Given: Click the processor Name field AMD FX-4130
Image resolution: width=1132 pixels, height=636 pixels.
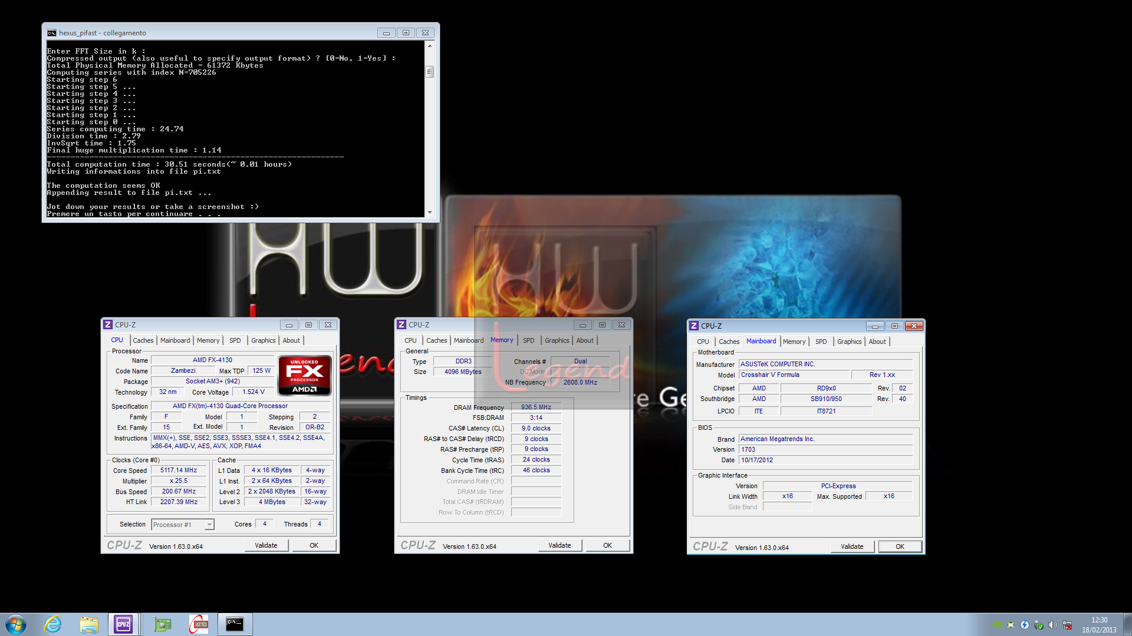Looking at the screenshot, I should 212,360.
